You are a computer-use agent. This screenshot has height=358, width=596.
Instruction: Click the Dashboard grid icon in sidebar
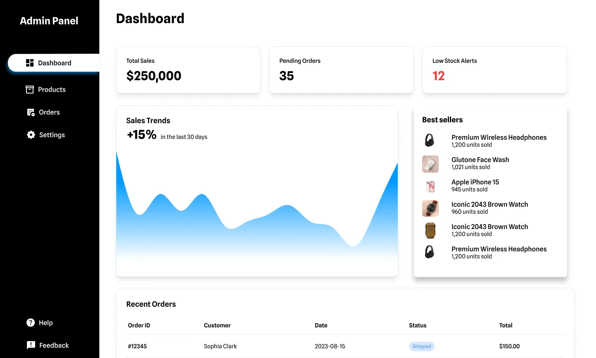click(x=30, y=63)
